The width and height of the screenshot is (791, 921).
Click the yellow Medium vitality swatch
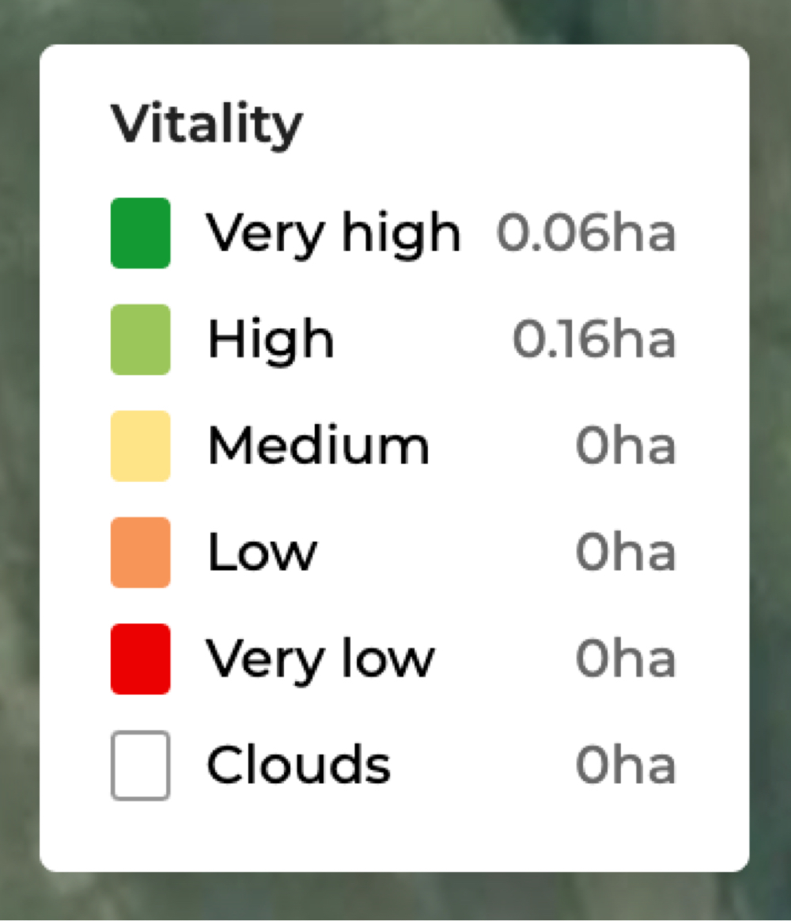[x=140, y=445]
